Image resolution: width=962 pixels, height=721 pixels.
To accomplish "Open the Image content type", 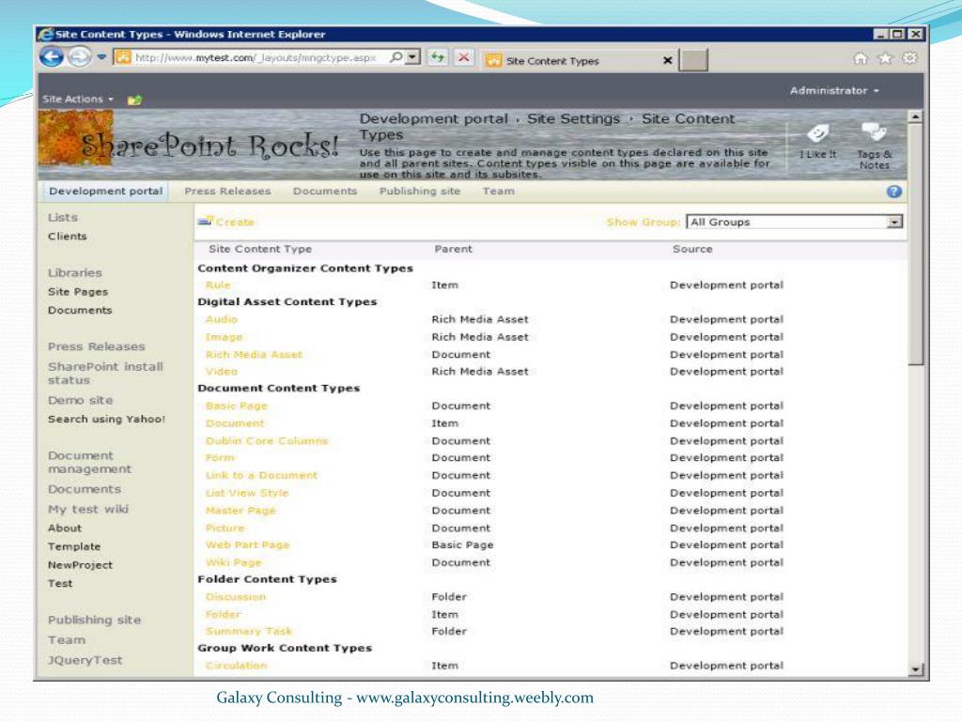I will pyautogui.click(x=224, y=337).
